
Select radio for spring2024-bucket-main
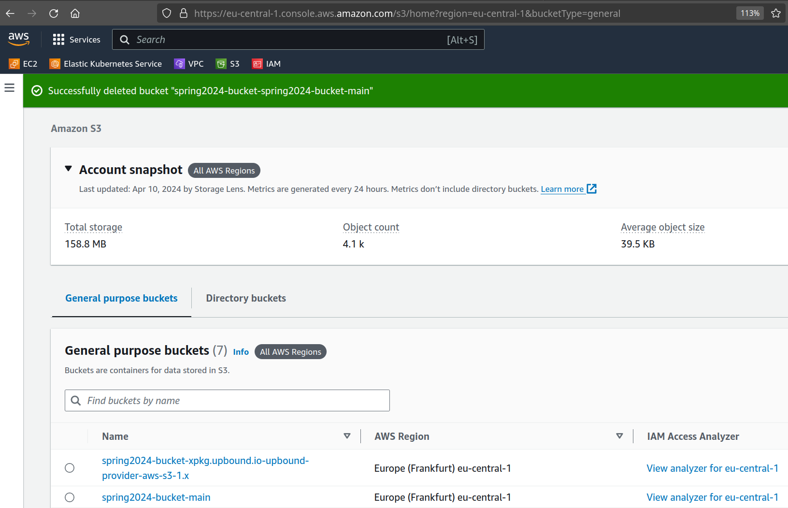point(70,497)
